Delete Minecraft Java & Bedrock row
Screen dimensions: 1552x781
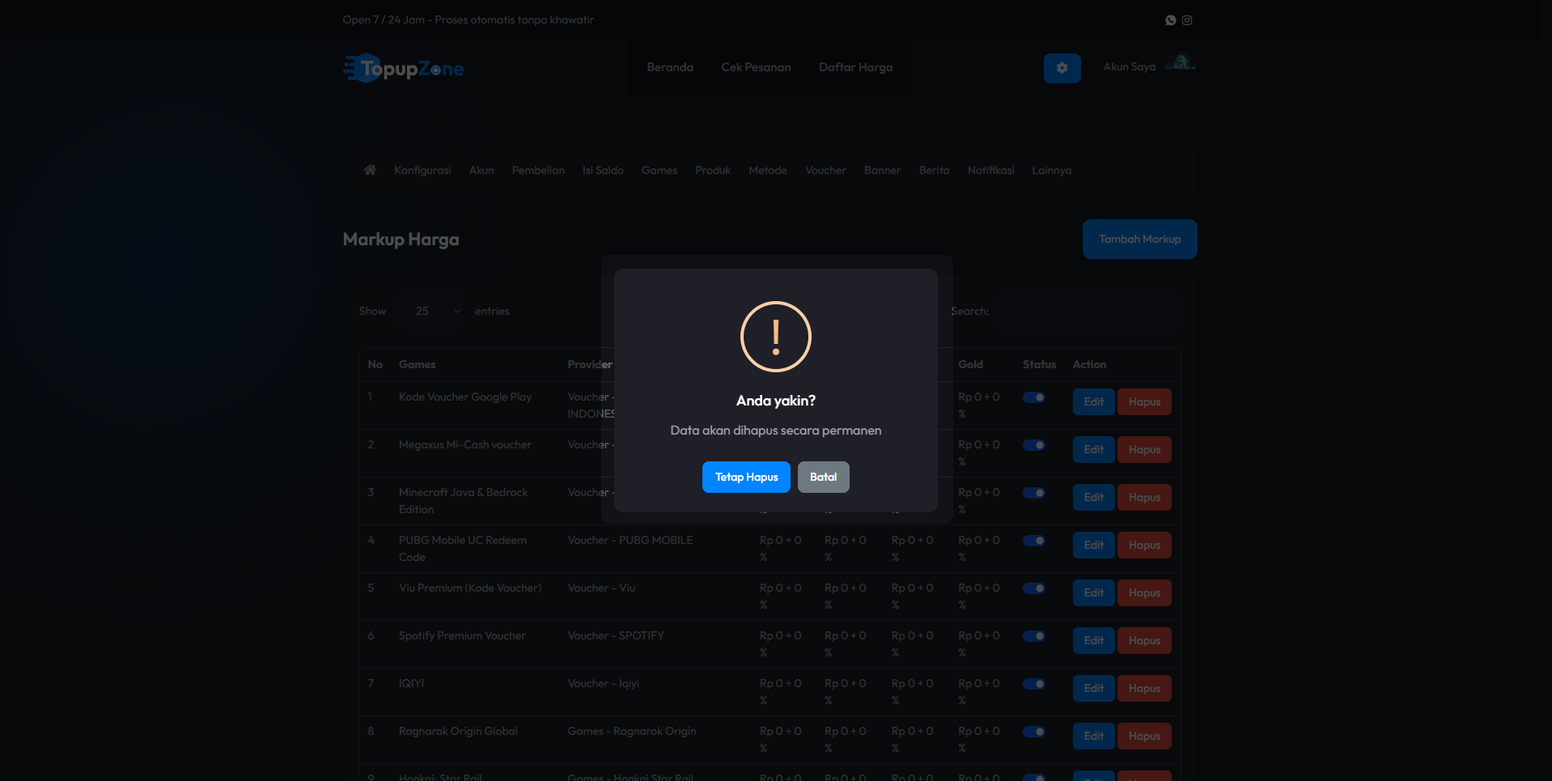click(1144, 497)
